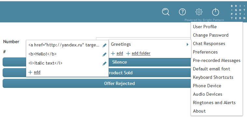Click the settings gear icon
247x120 pixels.
pos(199,12)
